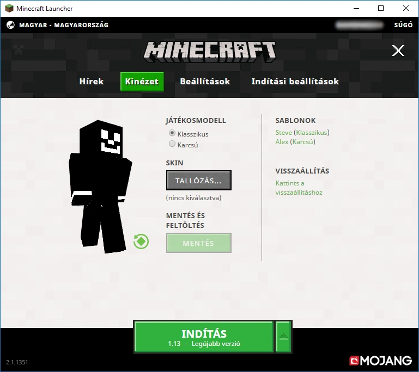This screenshot has height=372, width=419.
Task: Click the grass block app icon
Action: (9, 9)
